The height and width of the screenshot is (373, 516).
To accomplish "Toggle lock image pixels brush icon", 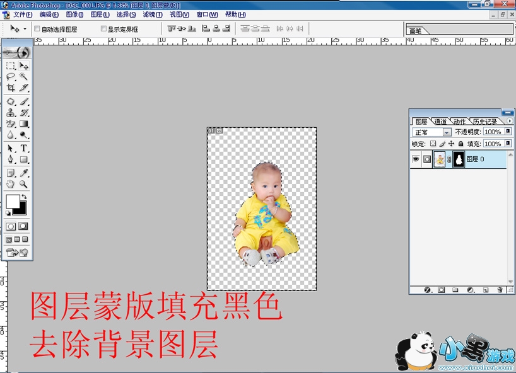I will (442, 144).
